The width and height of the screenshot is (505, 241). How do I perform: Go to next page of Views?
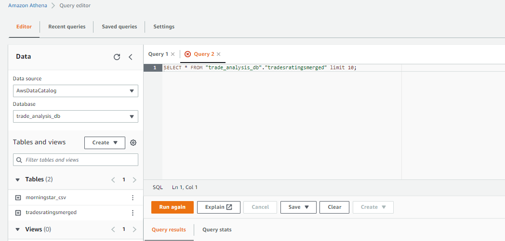point(134,229)
